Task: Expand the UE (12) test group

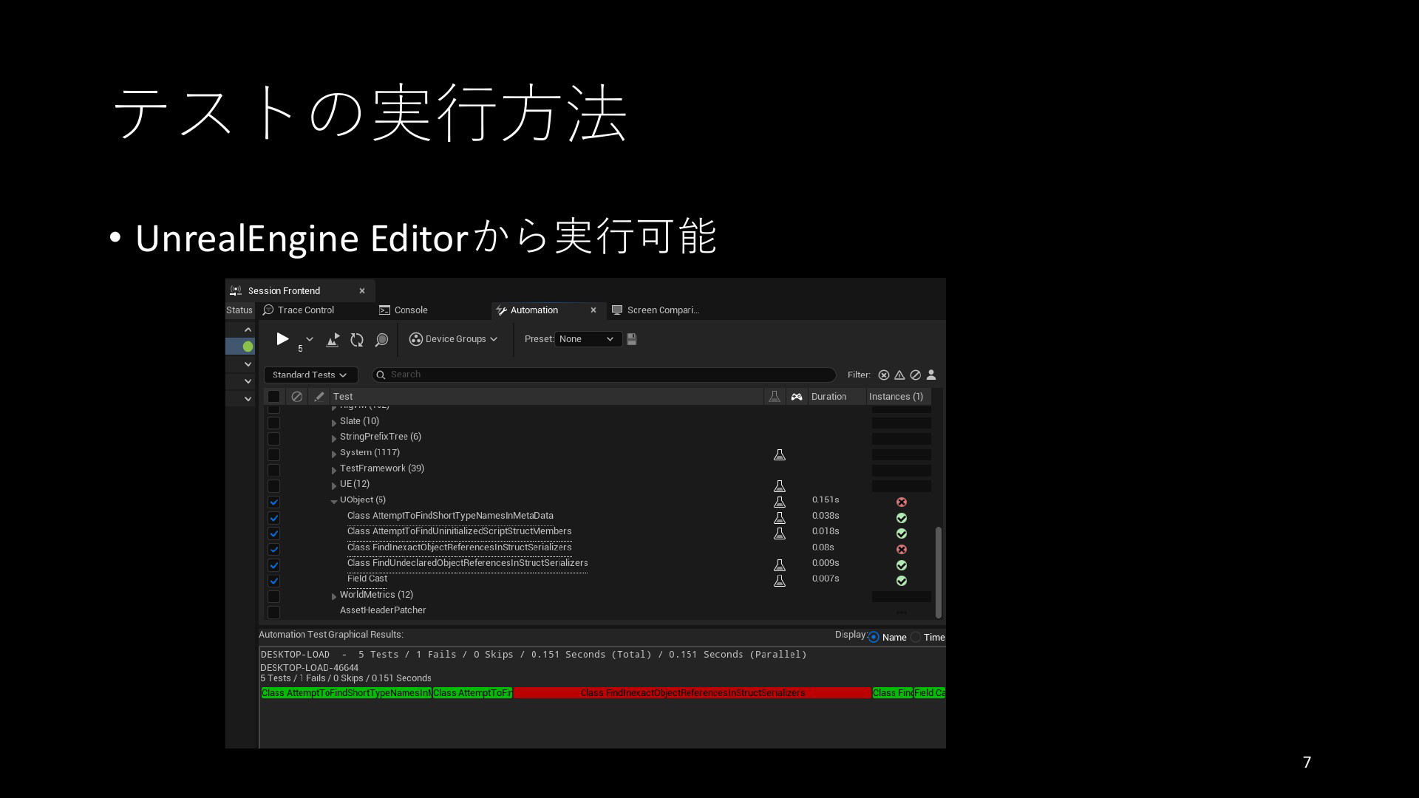Action: 334,485
